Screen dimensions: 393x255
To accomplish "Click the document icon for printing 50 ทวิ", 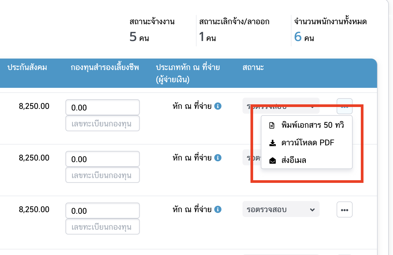I will (x=272, y=125).
